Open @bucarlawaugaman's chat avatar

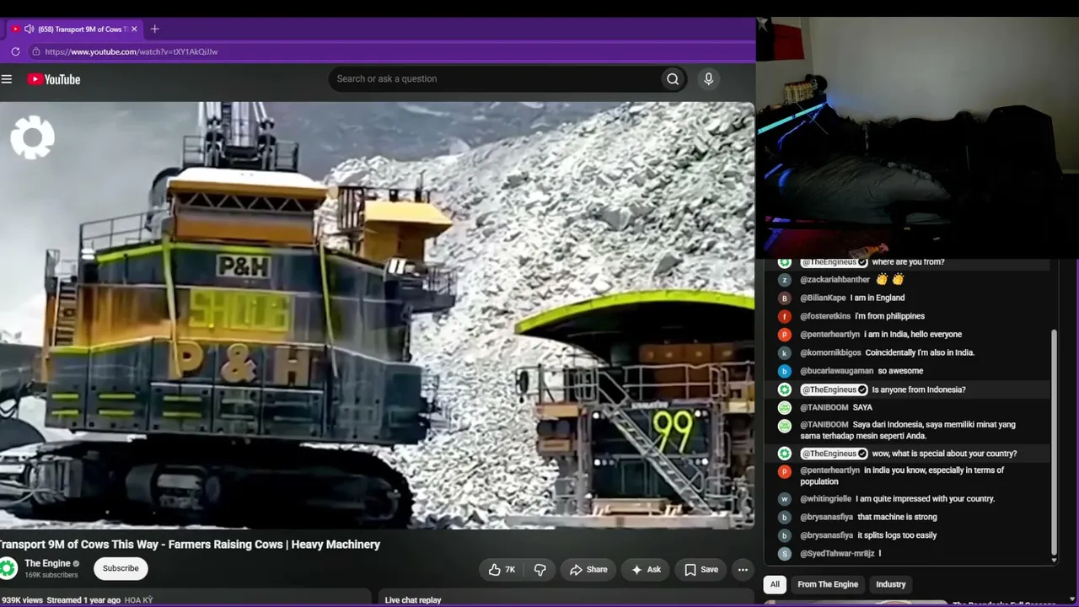785,371
